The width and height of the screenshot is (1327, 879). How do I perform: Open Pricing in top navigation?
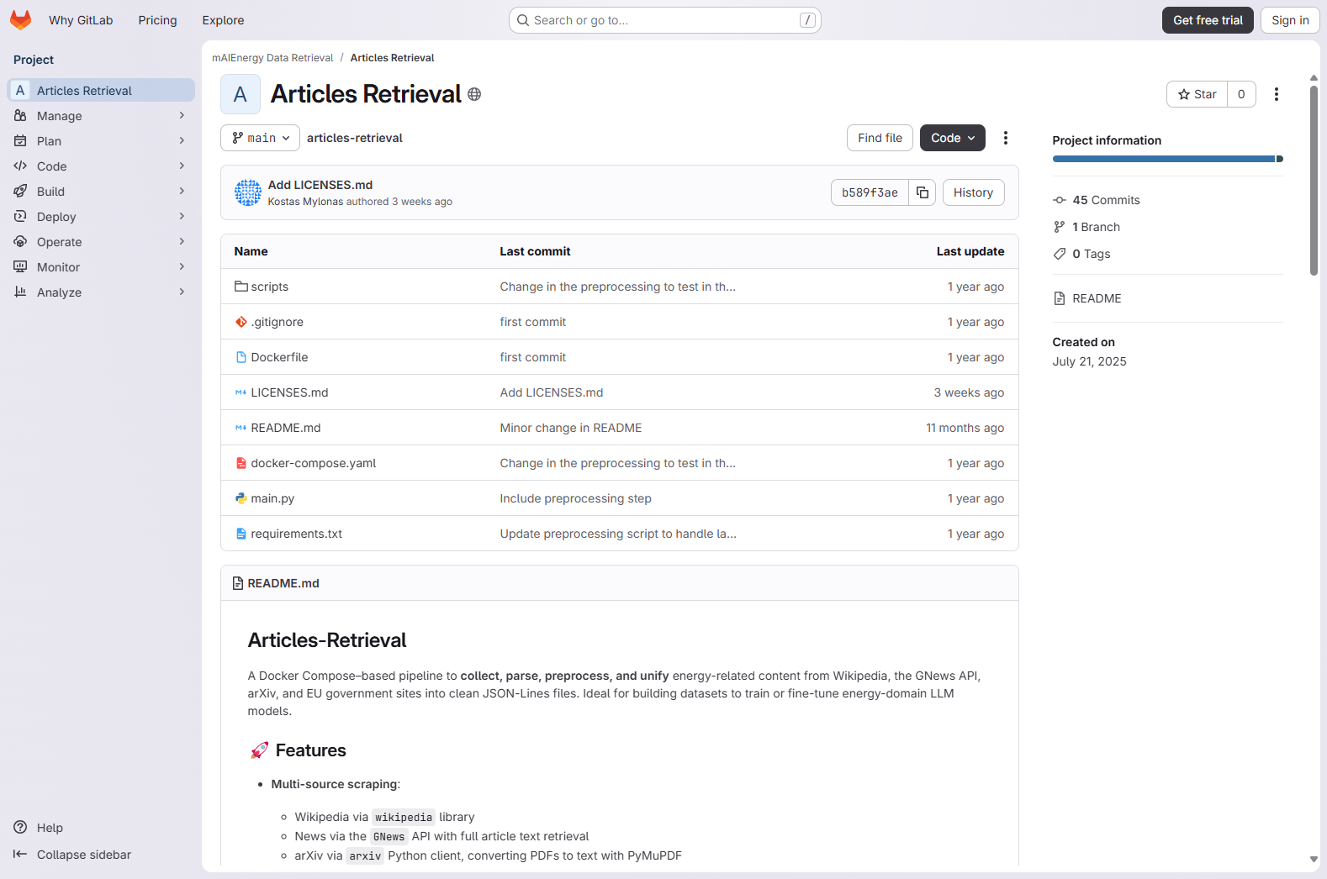point(158,20)
